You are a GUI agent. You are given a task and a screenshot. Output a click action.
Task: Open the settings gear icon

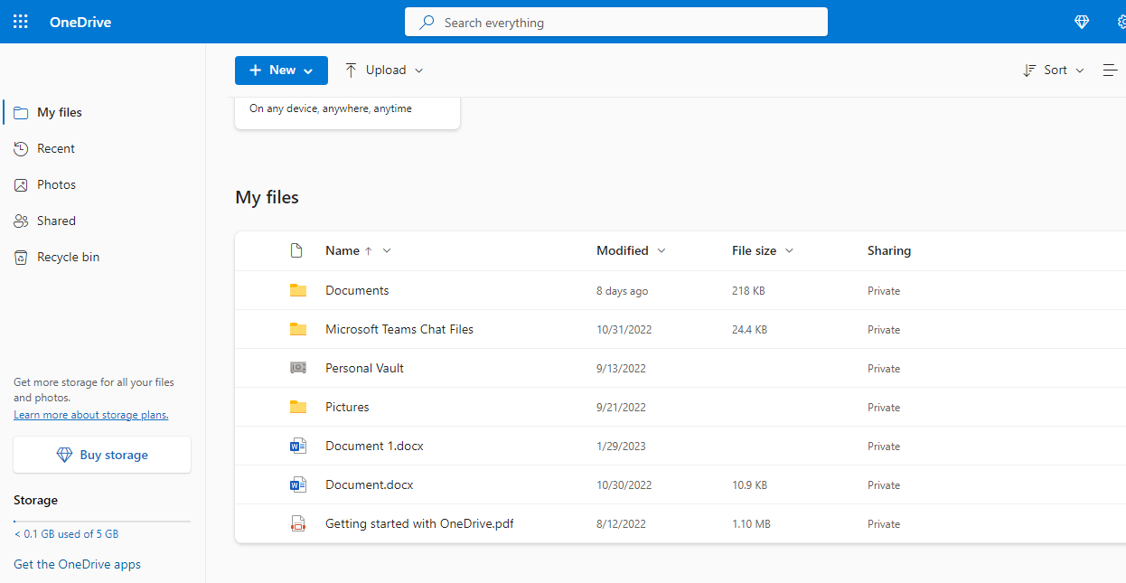[1121, 23]
